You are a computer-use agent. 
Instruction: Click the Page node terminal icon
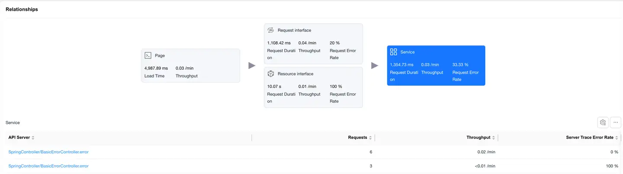click(x=148, y=56)
